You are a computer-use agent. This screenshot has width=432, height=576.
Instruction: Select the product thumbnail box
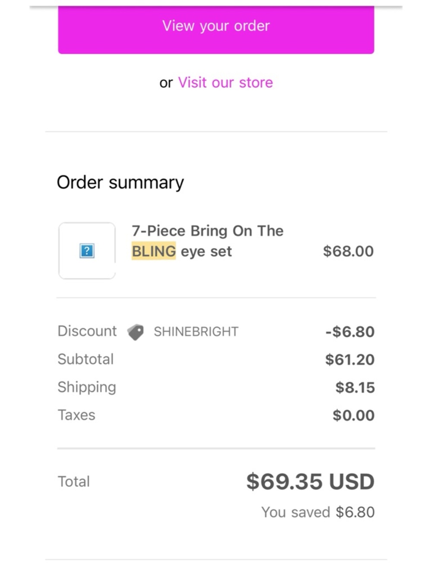(87, 251)
